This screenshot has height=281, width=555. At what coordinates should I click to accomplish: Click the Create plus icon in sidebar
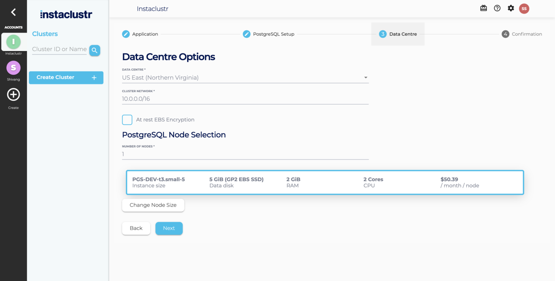click(13, 95)
